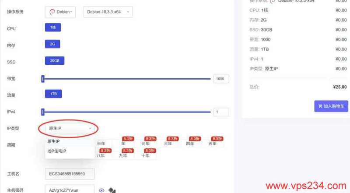
Task: Choose the 半年 billing period
Action: (101, 144)
